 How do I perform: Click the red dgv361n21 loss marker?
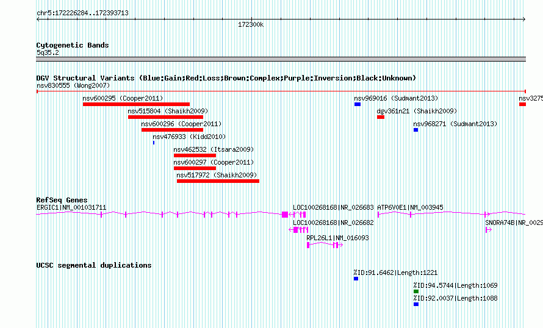coord(381,117)
